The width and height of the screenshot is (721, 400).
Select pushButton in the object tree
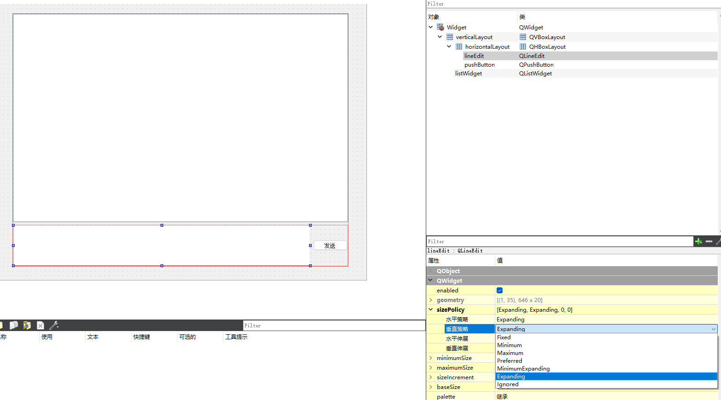(x=480, y=65)
